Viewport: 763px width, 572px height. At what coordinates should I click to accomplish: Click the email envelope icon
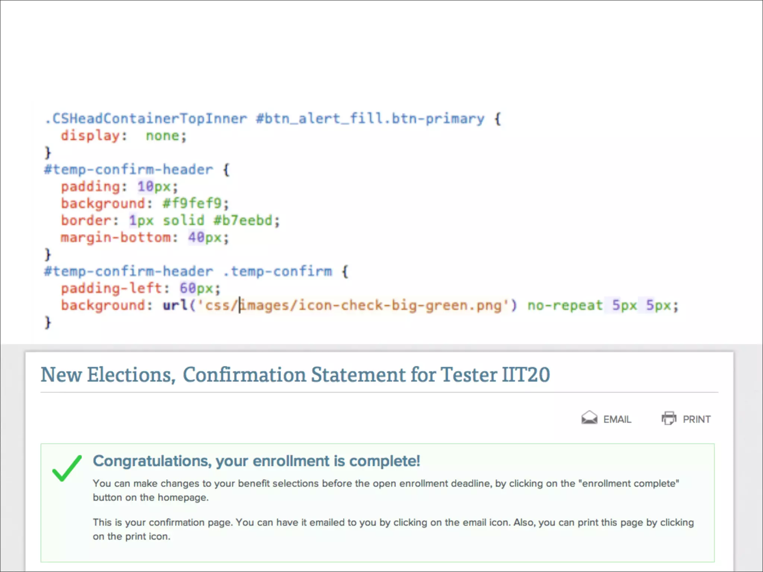coord(589,418)
